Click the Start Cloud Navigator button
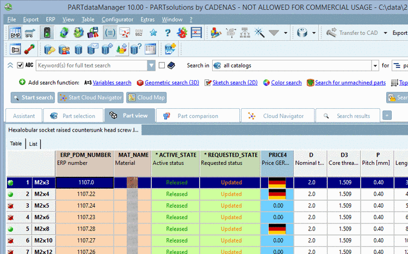 (x=90, y=97)
